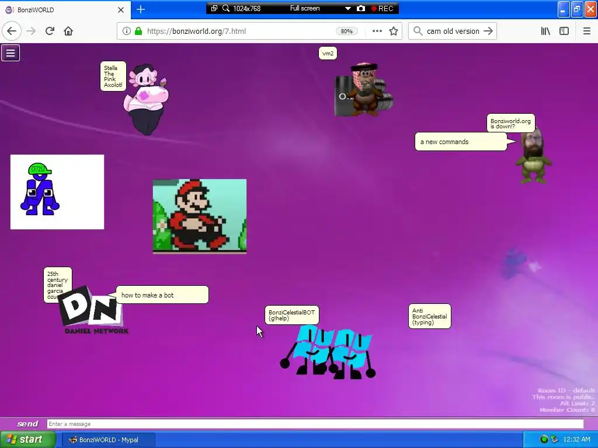Click the 'a new commands' speech bubble
This screenshot has width=598, height=448.
point(461,142)
